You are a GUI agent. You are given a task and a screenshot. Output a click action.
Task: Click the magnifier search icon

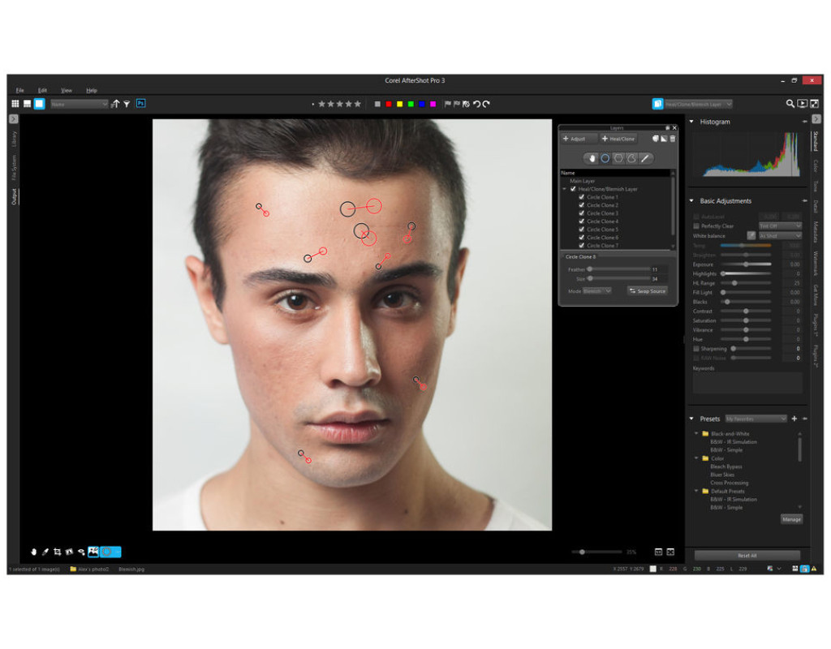(x=790, y=104)
